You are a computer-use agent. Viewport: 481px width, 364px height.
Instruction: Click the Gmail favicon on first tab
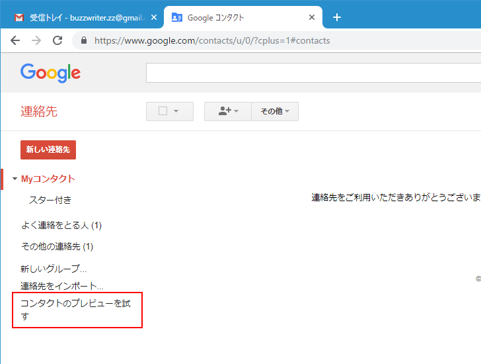coord(19,17)
